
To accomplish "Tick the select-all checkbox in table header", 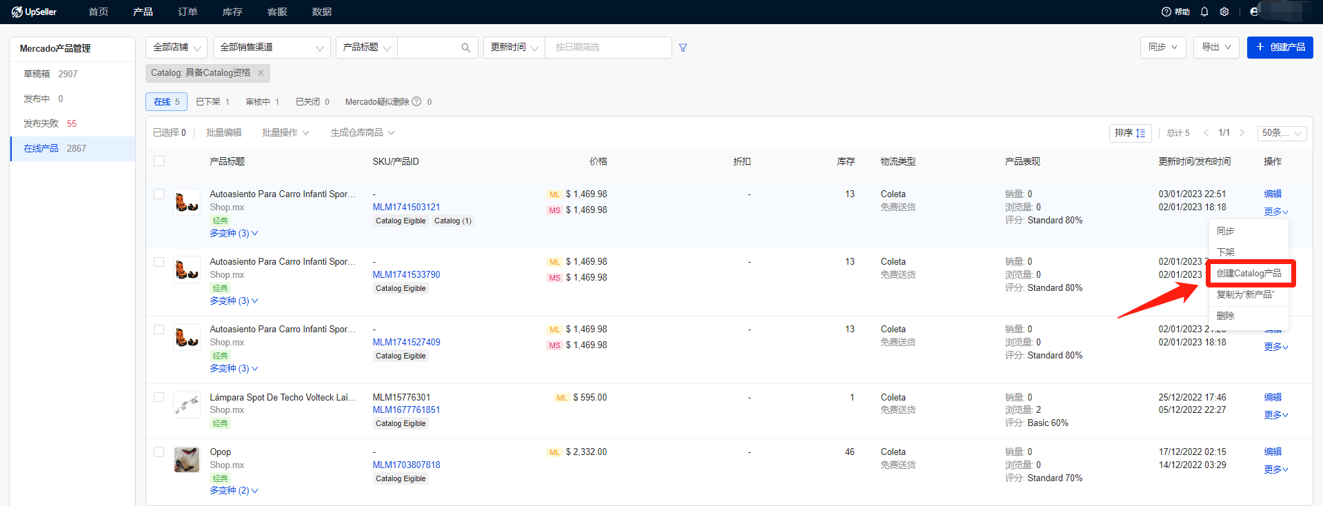I will (159, 161).
